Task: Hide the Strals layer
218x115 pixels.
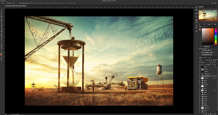Action: (x=199, y=67)
